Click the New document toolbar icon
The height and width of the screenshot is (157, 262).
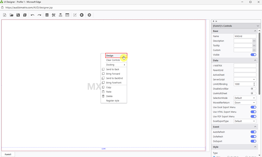[x=5, y=15]
